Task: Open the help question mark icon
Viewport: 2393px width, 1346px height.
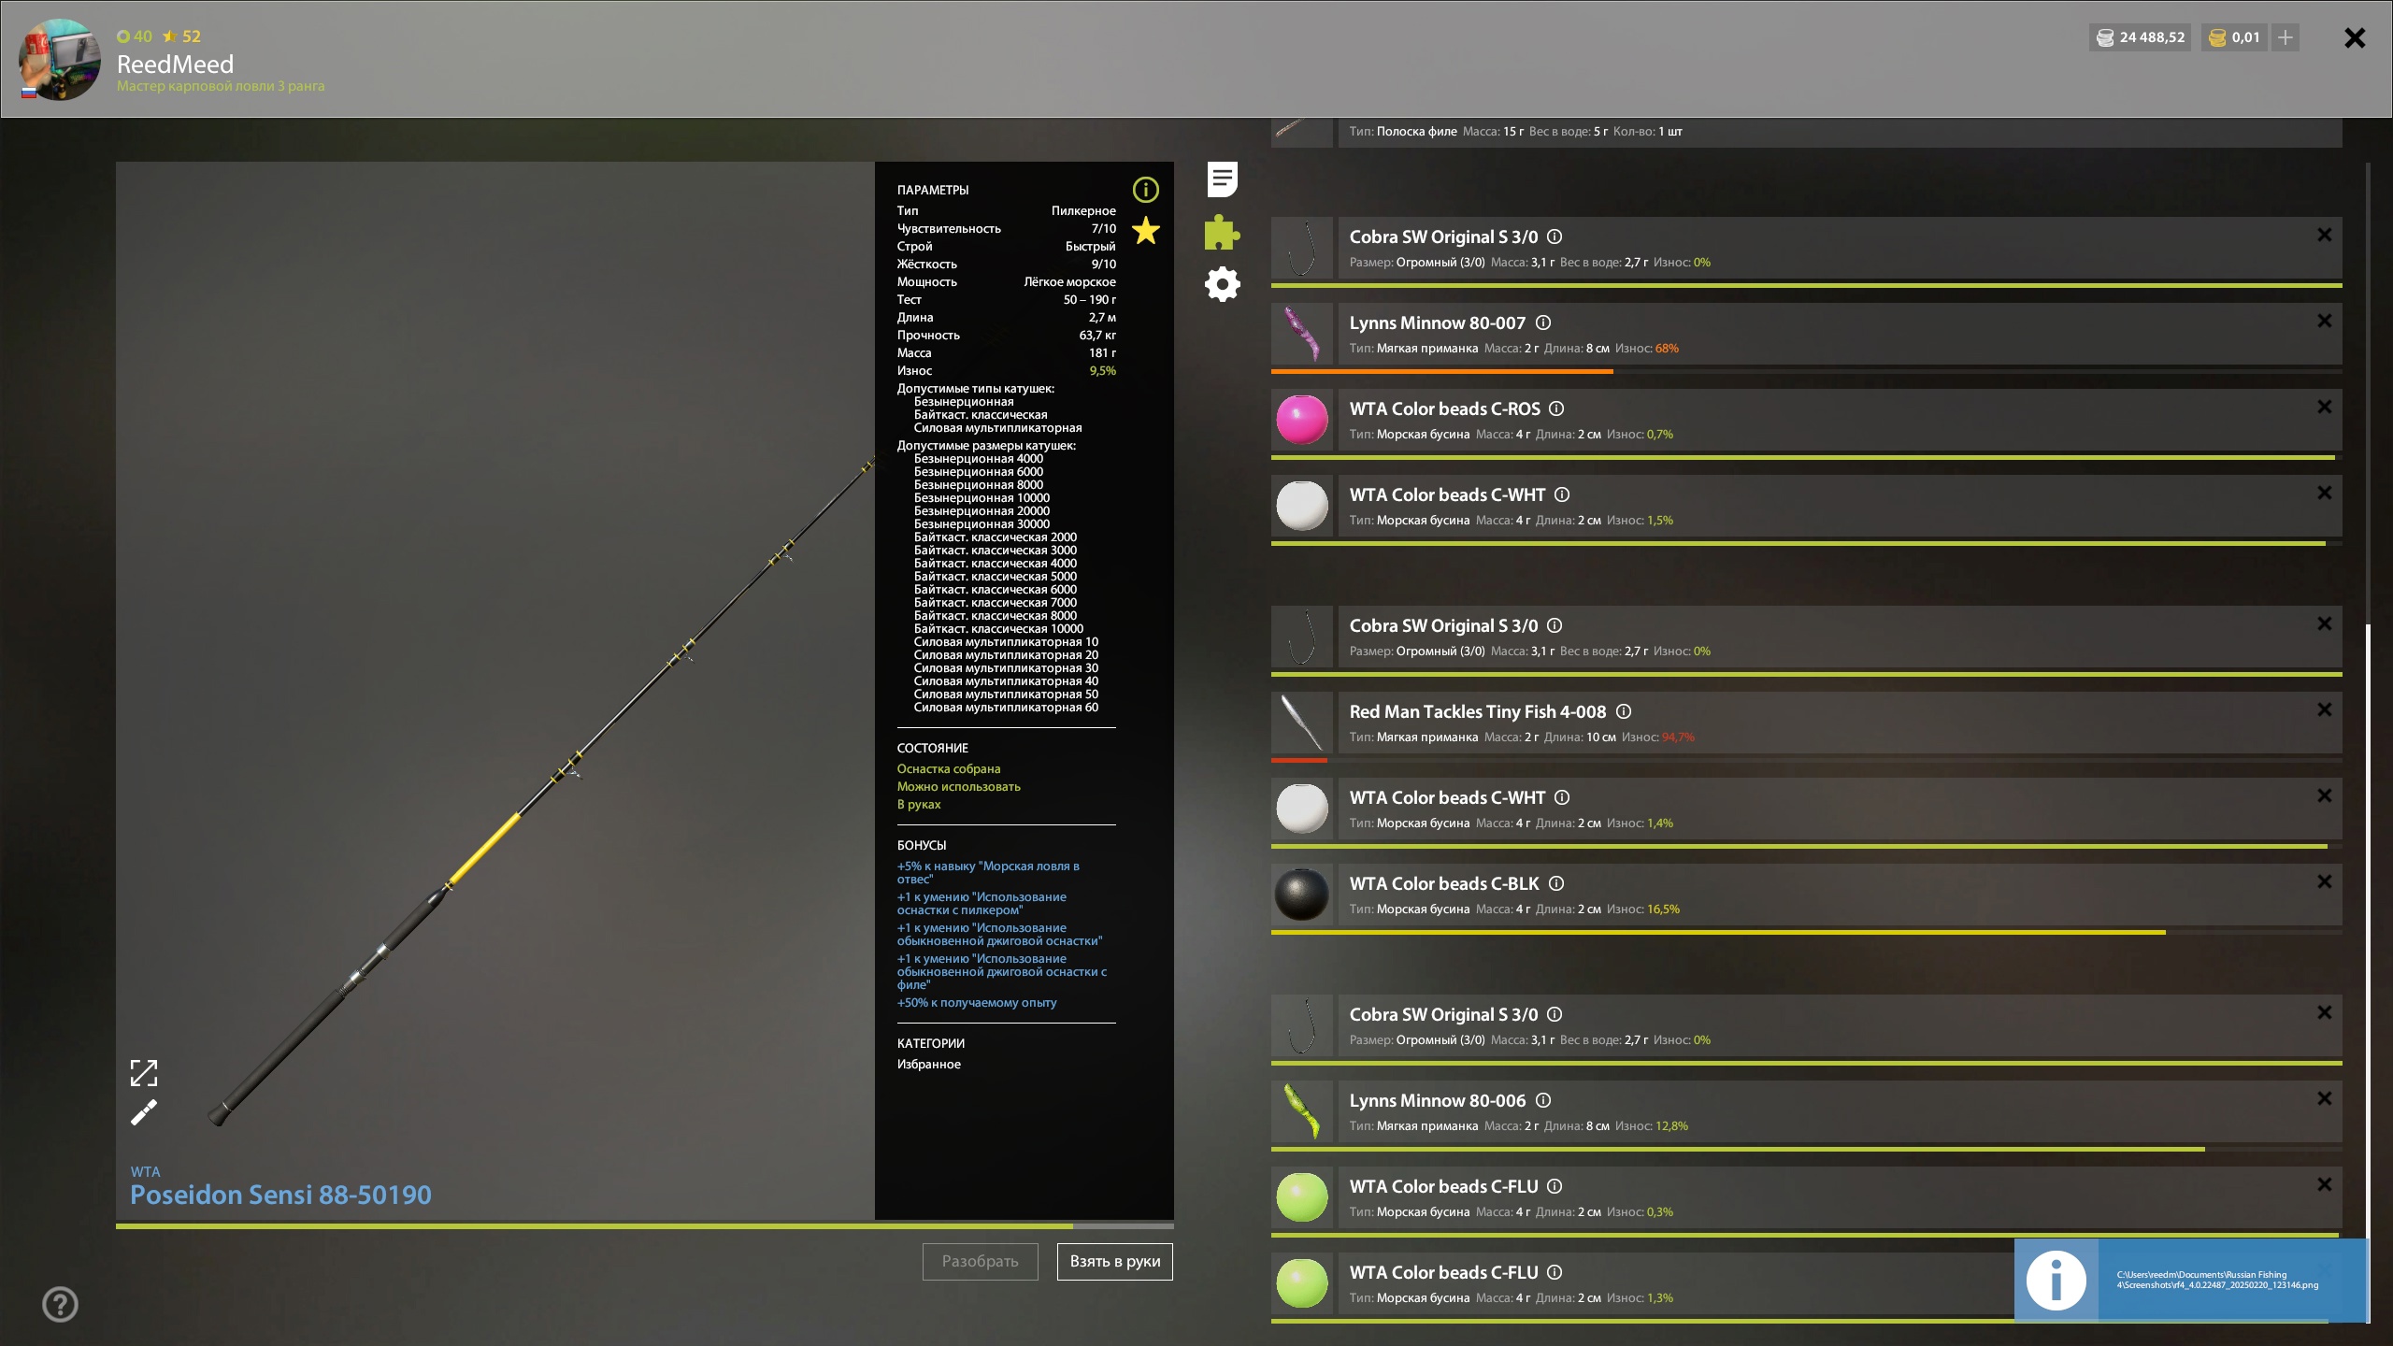Action: click(61, 1304)
